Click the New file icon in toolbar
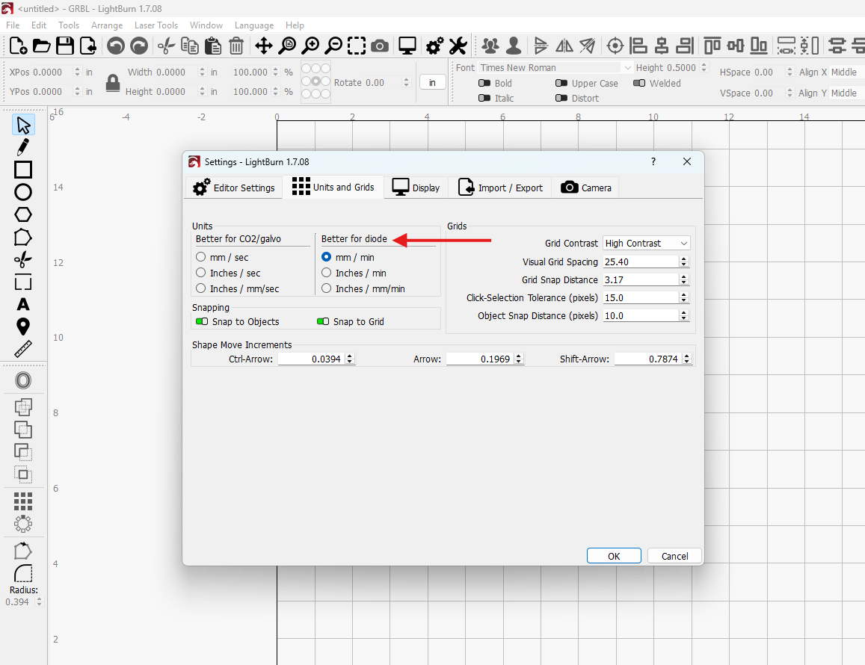Screen dimensions: 865x665 click(x=18, y=46)
